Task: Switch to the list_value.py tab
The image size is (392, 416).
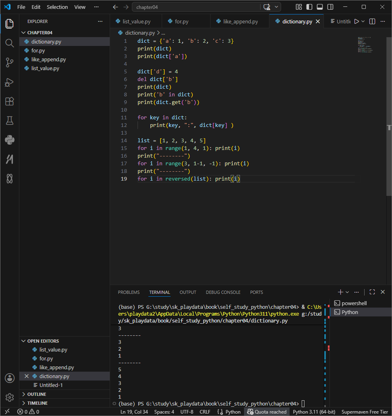Action: 136,21
